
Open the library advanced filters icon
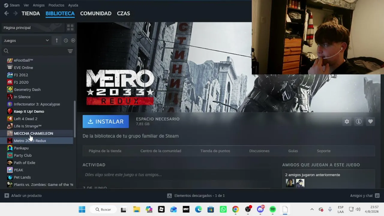[70, 51]
